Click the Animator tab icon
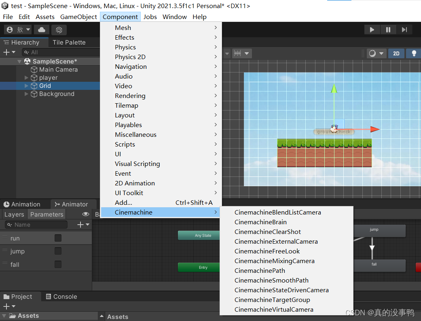 (57, 204)
